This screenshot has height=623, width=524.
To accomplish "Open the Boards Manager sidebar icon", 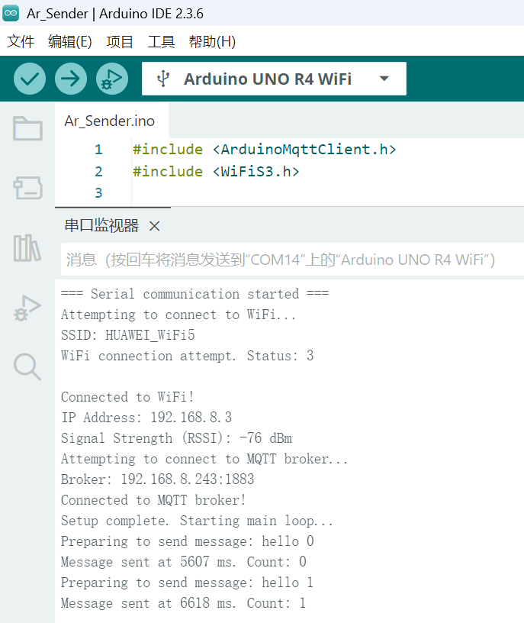I will click(27, 188).
